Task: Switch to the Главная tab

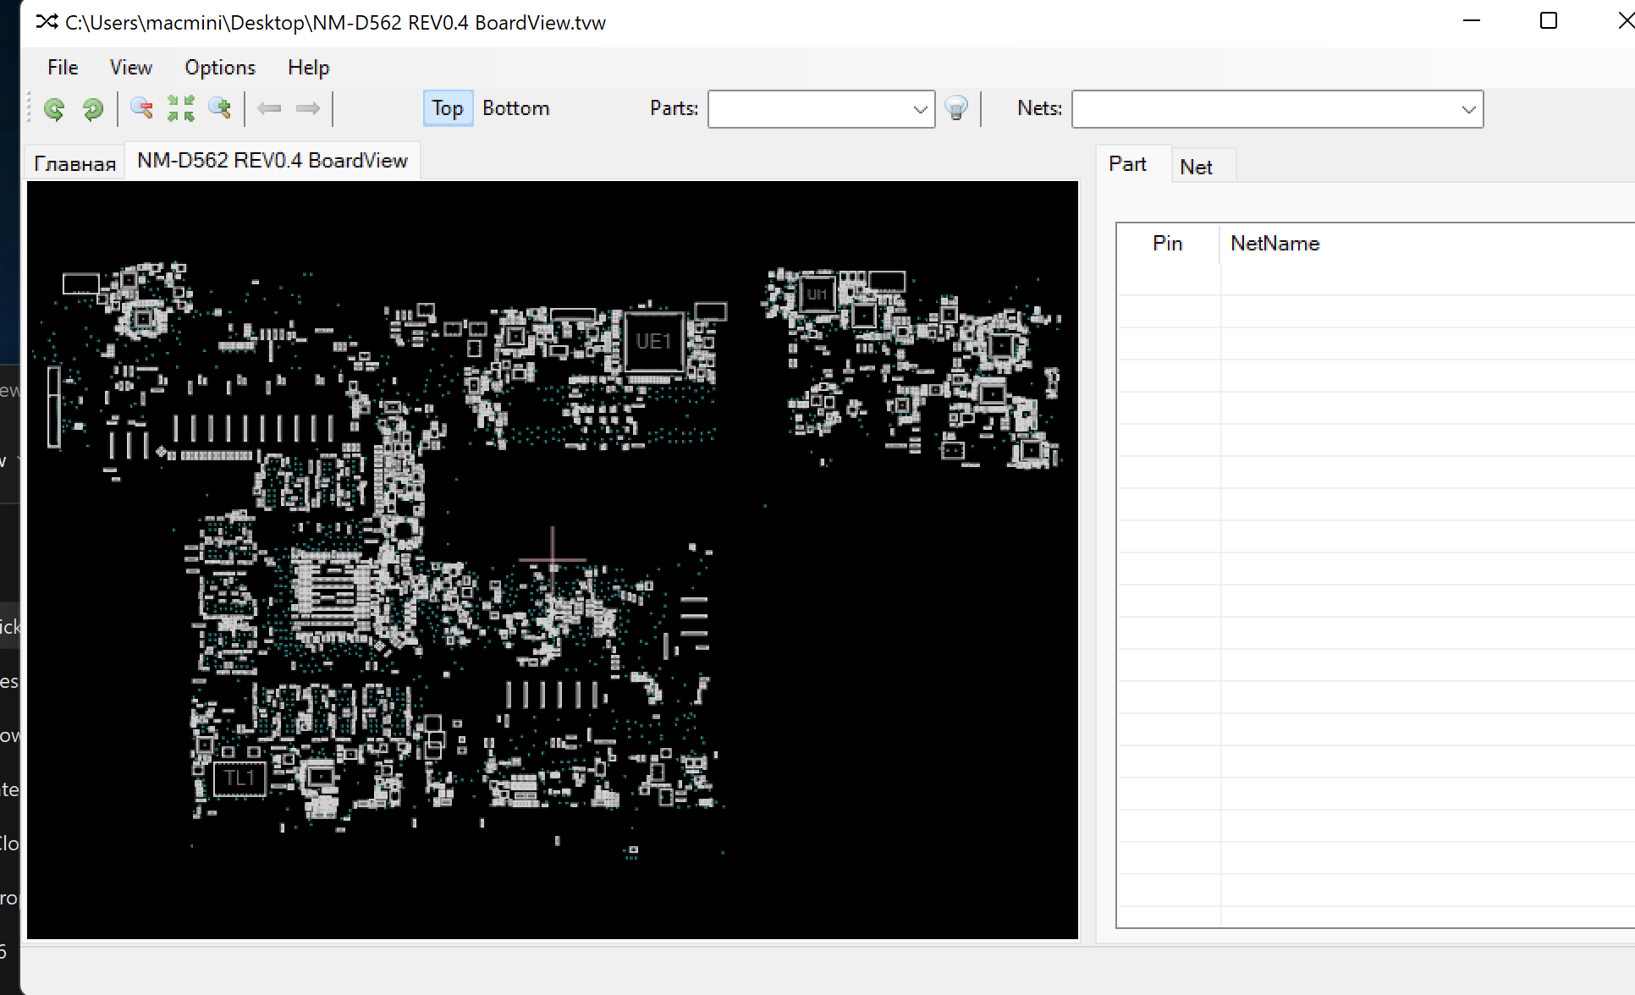Action: pos(74,162)
